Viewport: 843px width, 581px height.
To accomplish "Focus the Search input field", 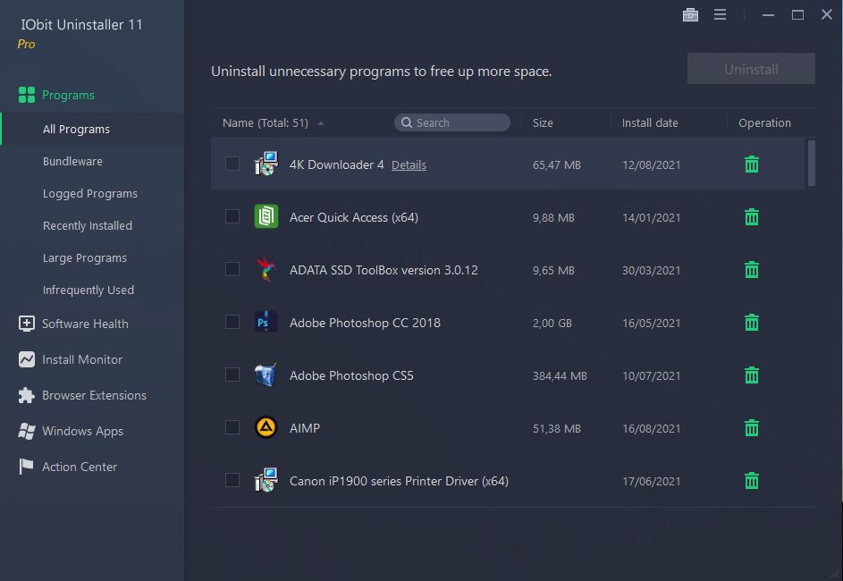I will pyautogui.click(x=452, y=122).
